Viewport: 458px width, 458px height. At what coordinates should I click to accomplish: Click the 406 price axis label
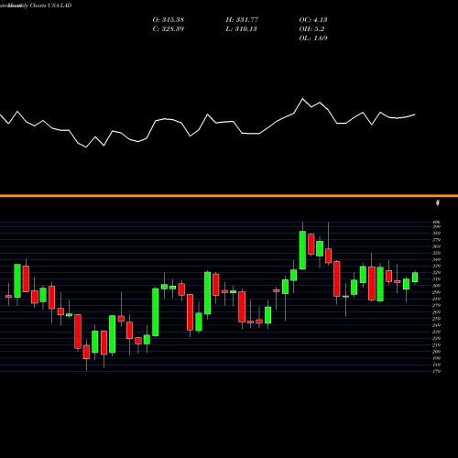pyautogui.click(x=437, y=222)
